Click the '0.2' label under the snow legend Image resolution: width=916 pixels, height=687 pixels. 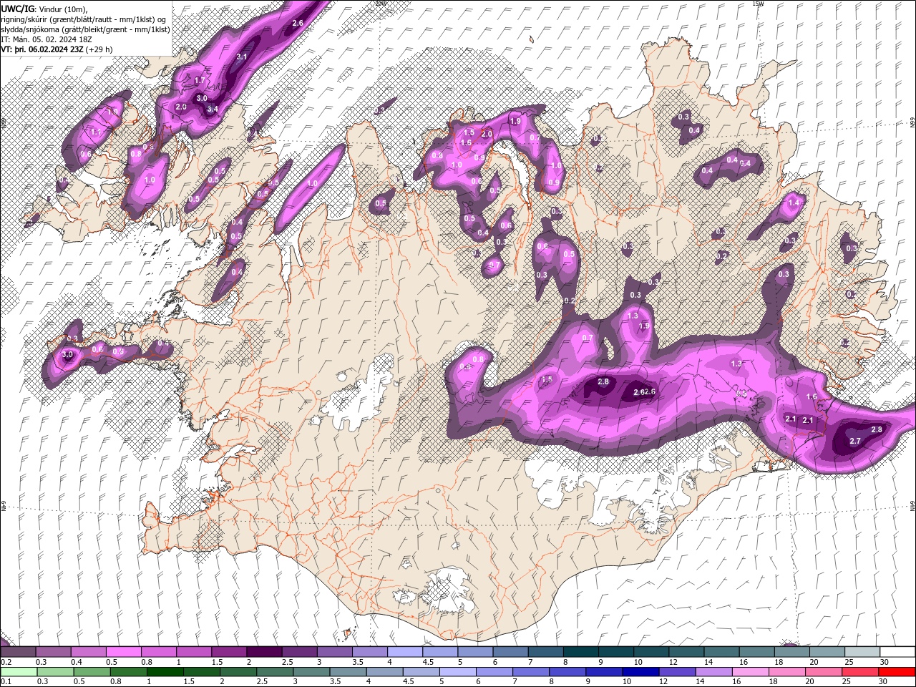[6, 662]
